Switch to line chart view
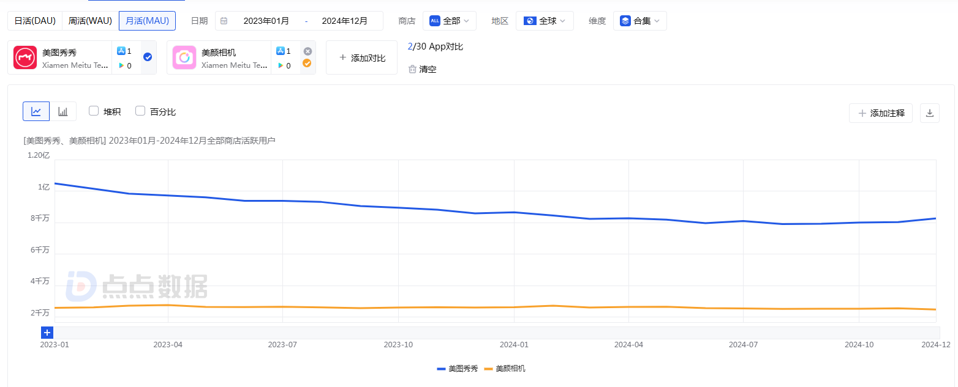Image resolution: width=958 pixels, height=387 pixels. pyautogui.click(x=36, y=111)
